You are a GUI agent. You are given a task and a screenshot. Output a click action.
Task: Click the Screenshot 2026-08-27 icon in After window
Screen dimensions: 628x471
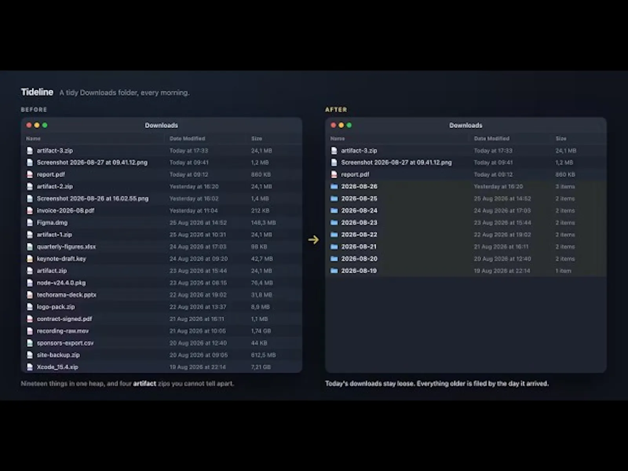coord(334,162)
